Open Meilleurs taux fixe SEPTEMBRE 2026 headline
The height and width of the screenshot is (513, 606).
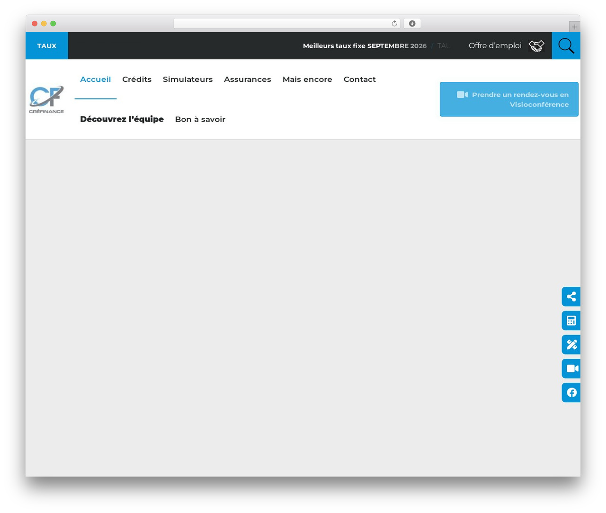tap(365, 46)
